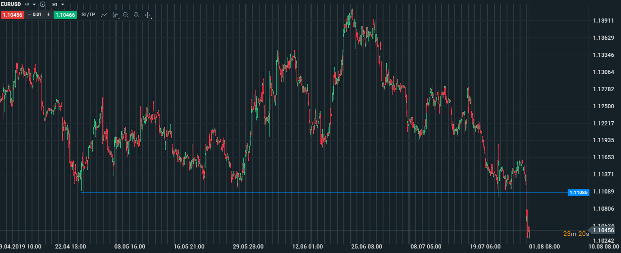
Task: Zoom out the chart
Action: 126,15
